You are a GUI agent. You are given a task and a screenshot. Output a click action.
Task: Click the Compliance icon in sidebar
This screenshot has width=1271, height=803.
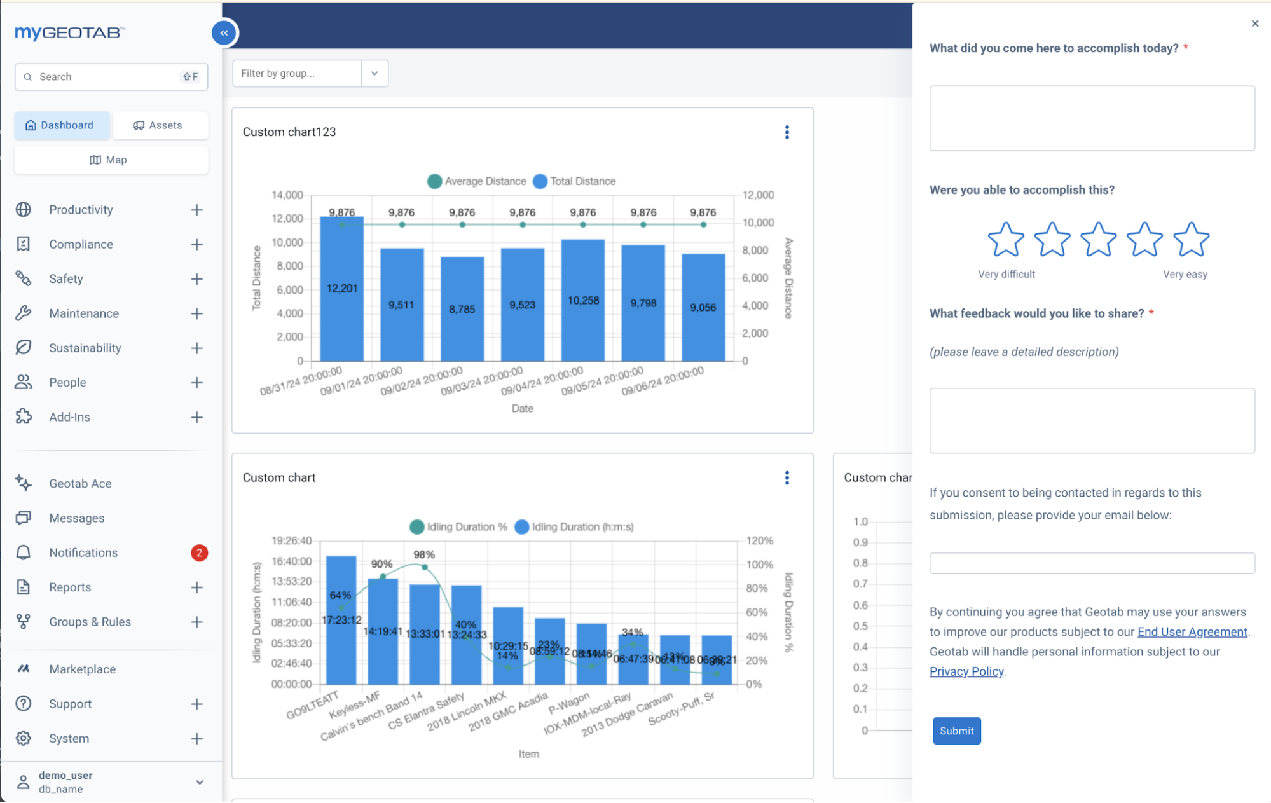click(x=23, y=244)
